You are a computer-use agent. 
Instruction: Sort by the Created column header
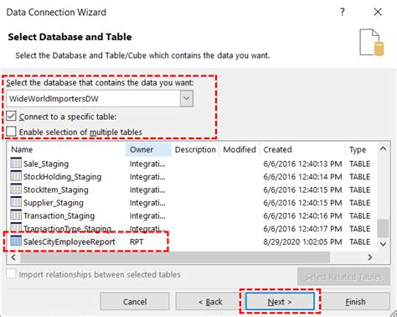pyautogui.click(x=302, y=149)
